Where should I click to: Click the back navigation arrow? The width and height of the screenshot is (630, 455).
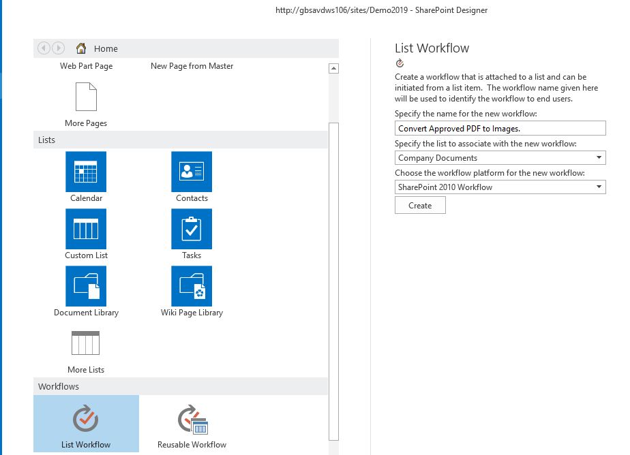(x=43, y=48)
